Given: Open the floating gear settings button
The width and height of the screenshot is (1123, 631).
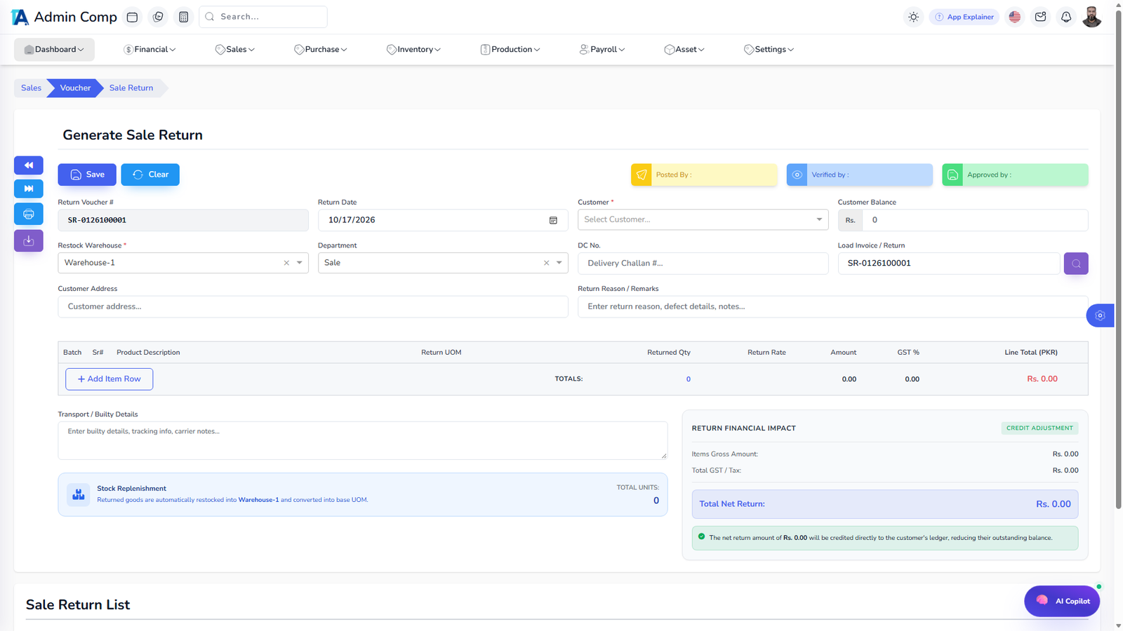Looking at the screenshot, I should (x=1100, y=315).
